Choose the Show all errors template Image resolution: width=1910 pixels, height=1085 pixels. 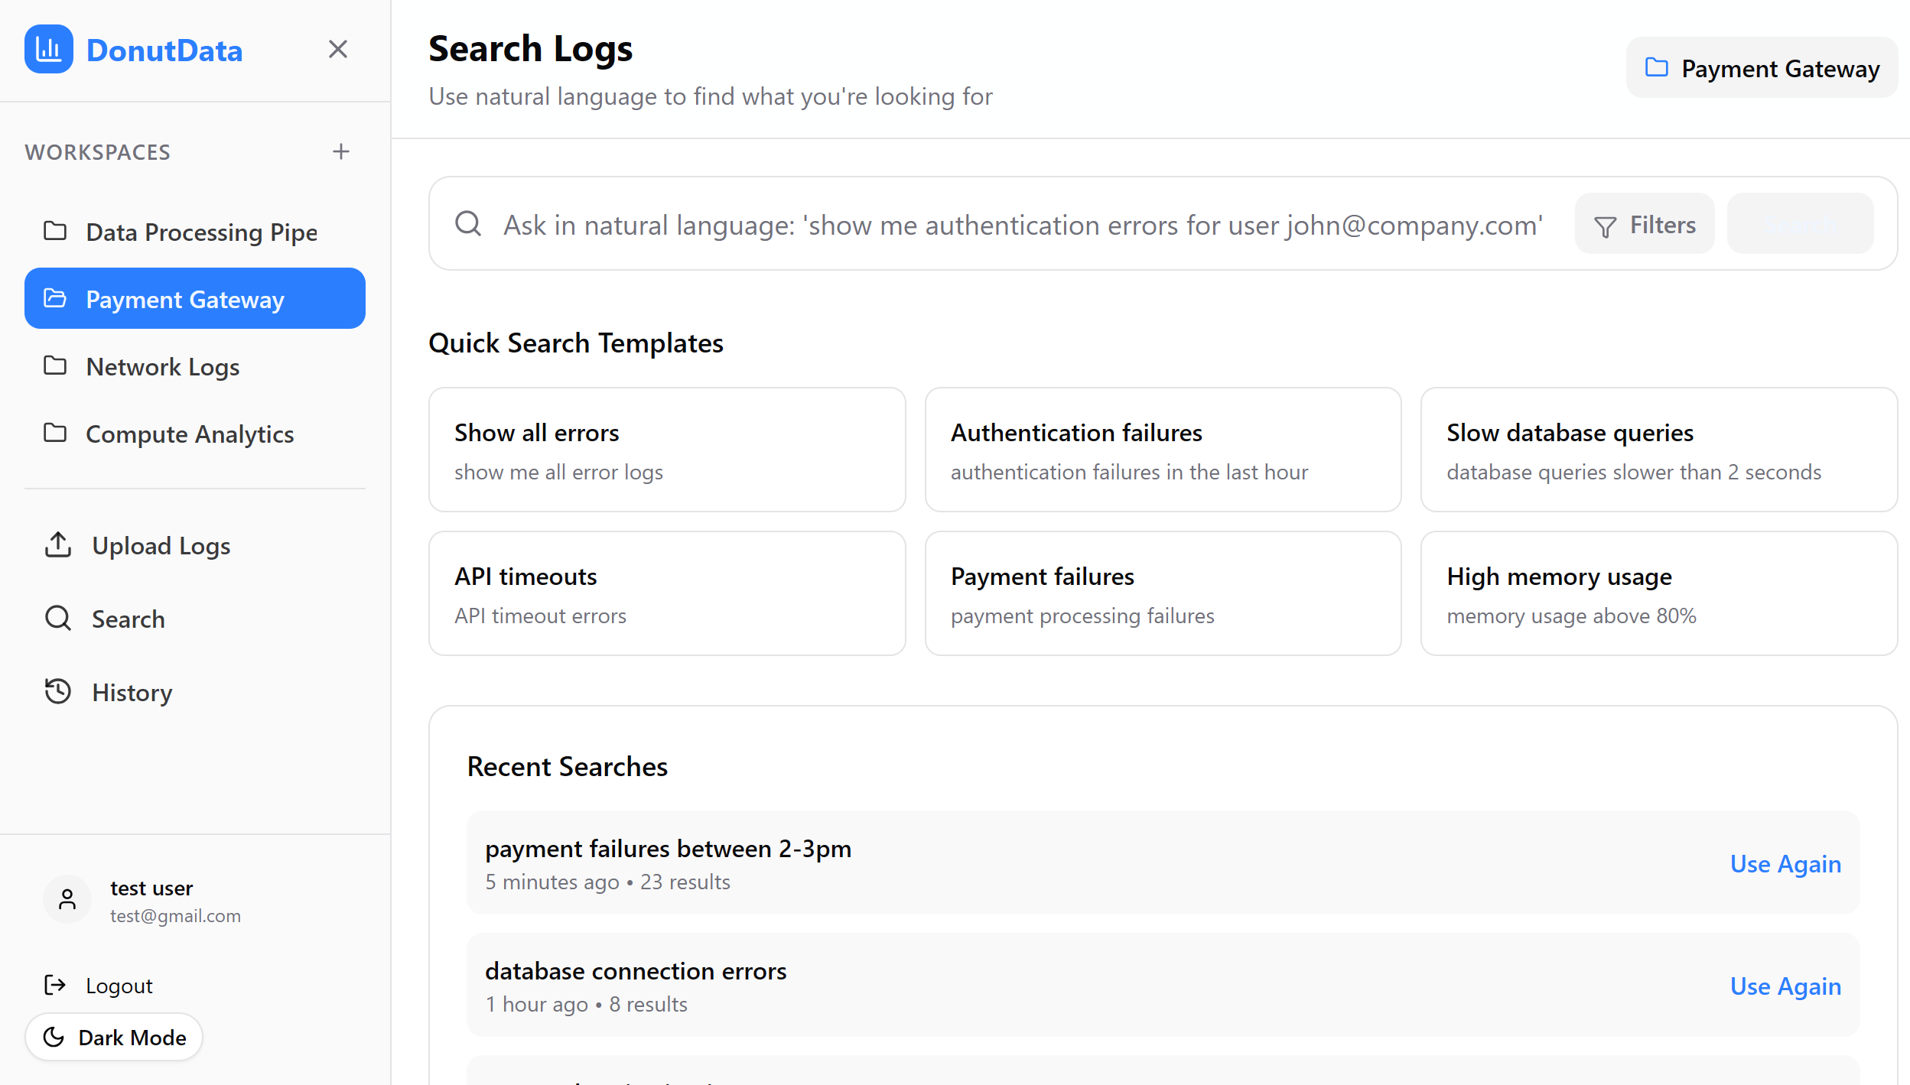[x=666, y=450]
